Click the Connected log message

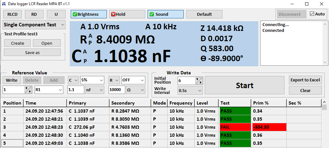[273, 30]
